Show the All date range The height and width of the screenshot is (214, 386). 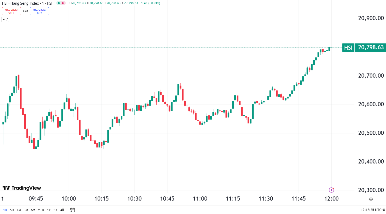click(x=62, y=210)
